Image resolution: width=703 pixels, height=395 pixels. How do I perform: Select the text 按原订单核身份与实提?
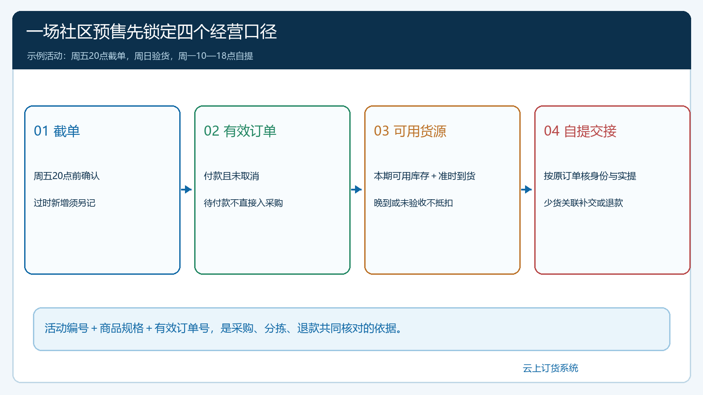click(x=590, y=176)
